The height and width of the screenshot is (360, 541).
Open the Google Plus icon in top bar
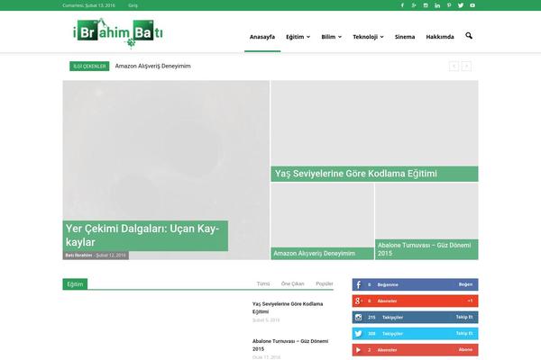[414, 5]
